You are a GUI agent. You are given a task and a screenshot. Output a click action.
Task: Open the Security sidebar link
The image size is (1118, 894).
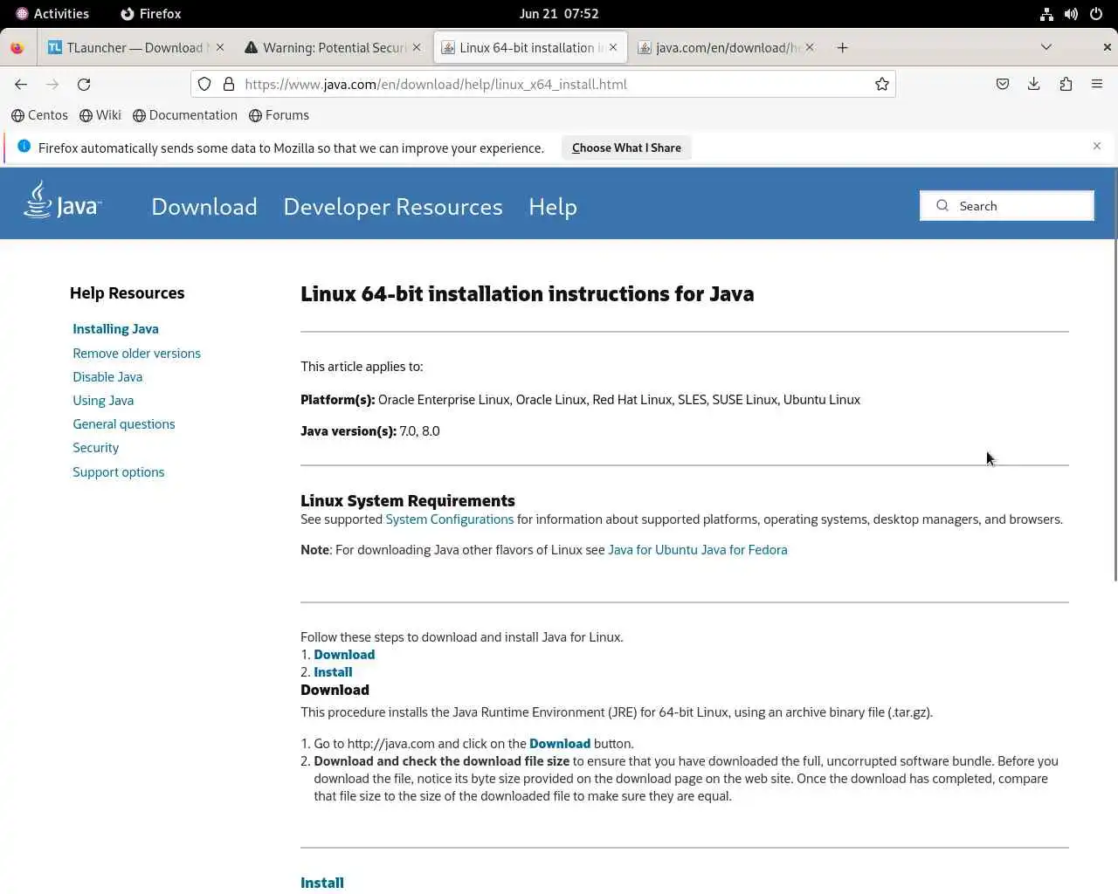tap(95, 448)
